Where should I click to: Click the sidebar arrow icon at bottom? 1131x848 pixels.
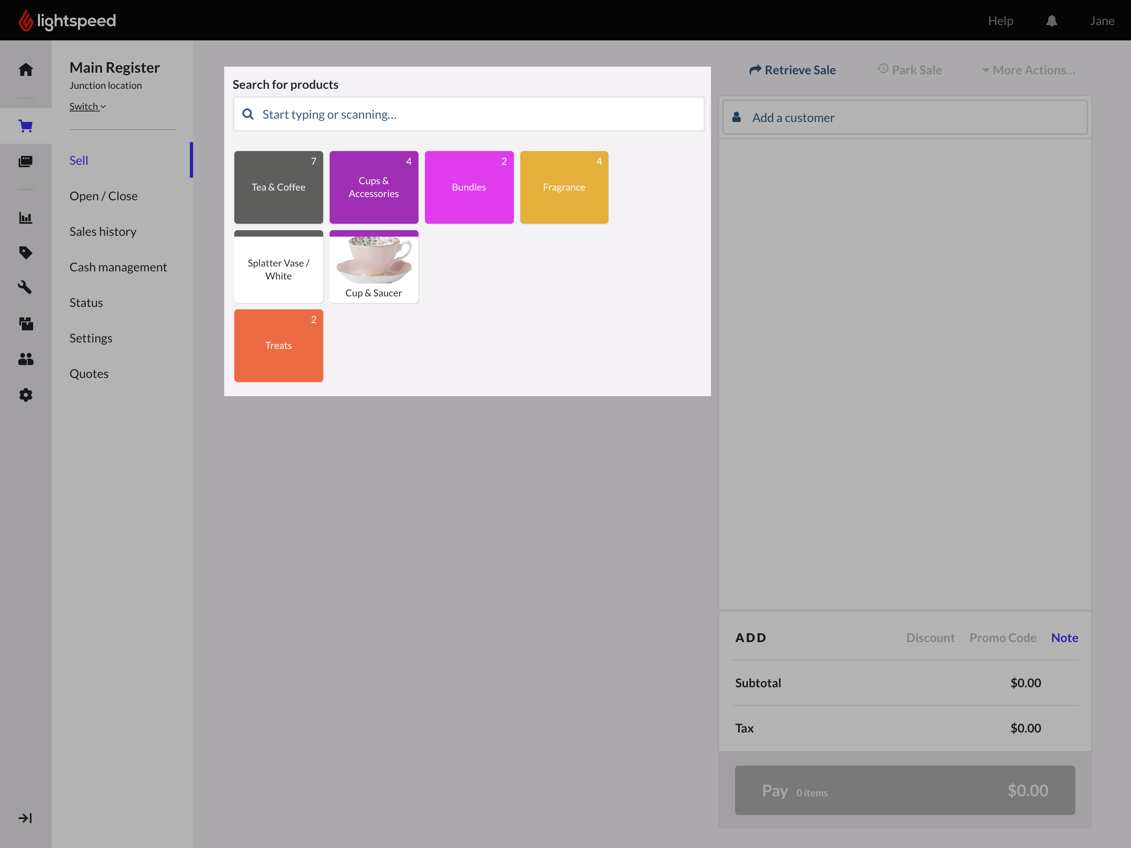tap(25, 818)
